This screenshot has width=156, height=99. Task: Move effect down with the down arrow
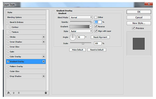[x=19, y=93]
